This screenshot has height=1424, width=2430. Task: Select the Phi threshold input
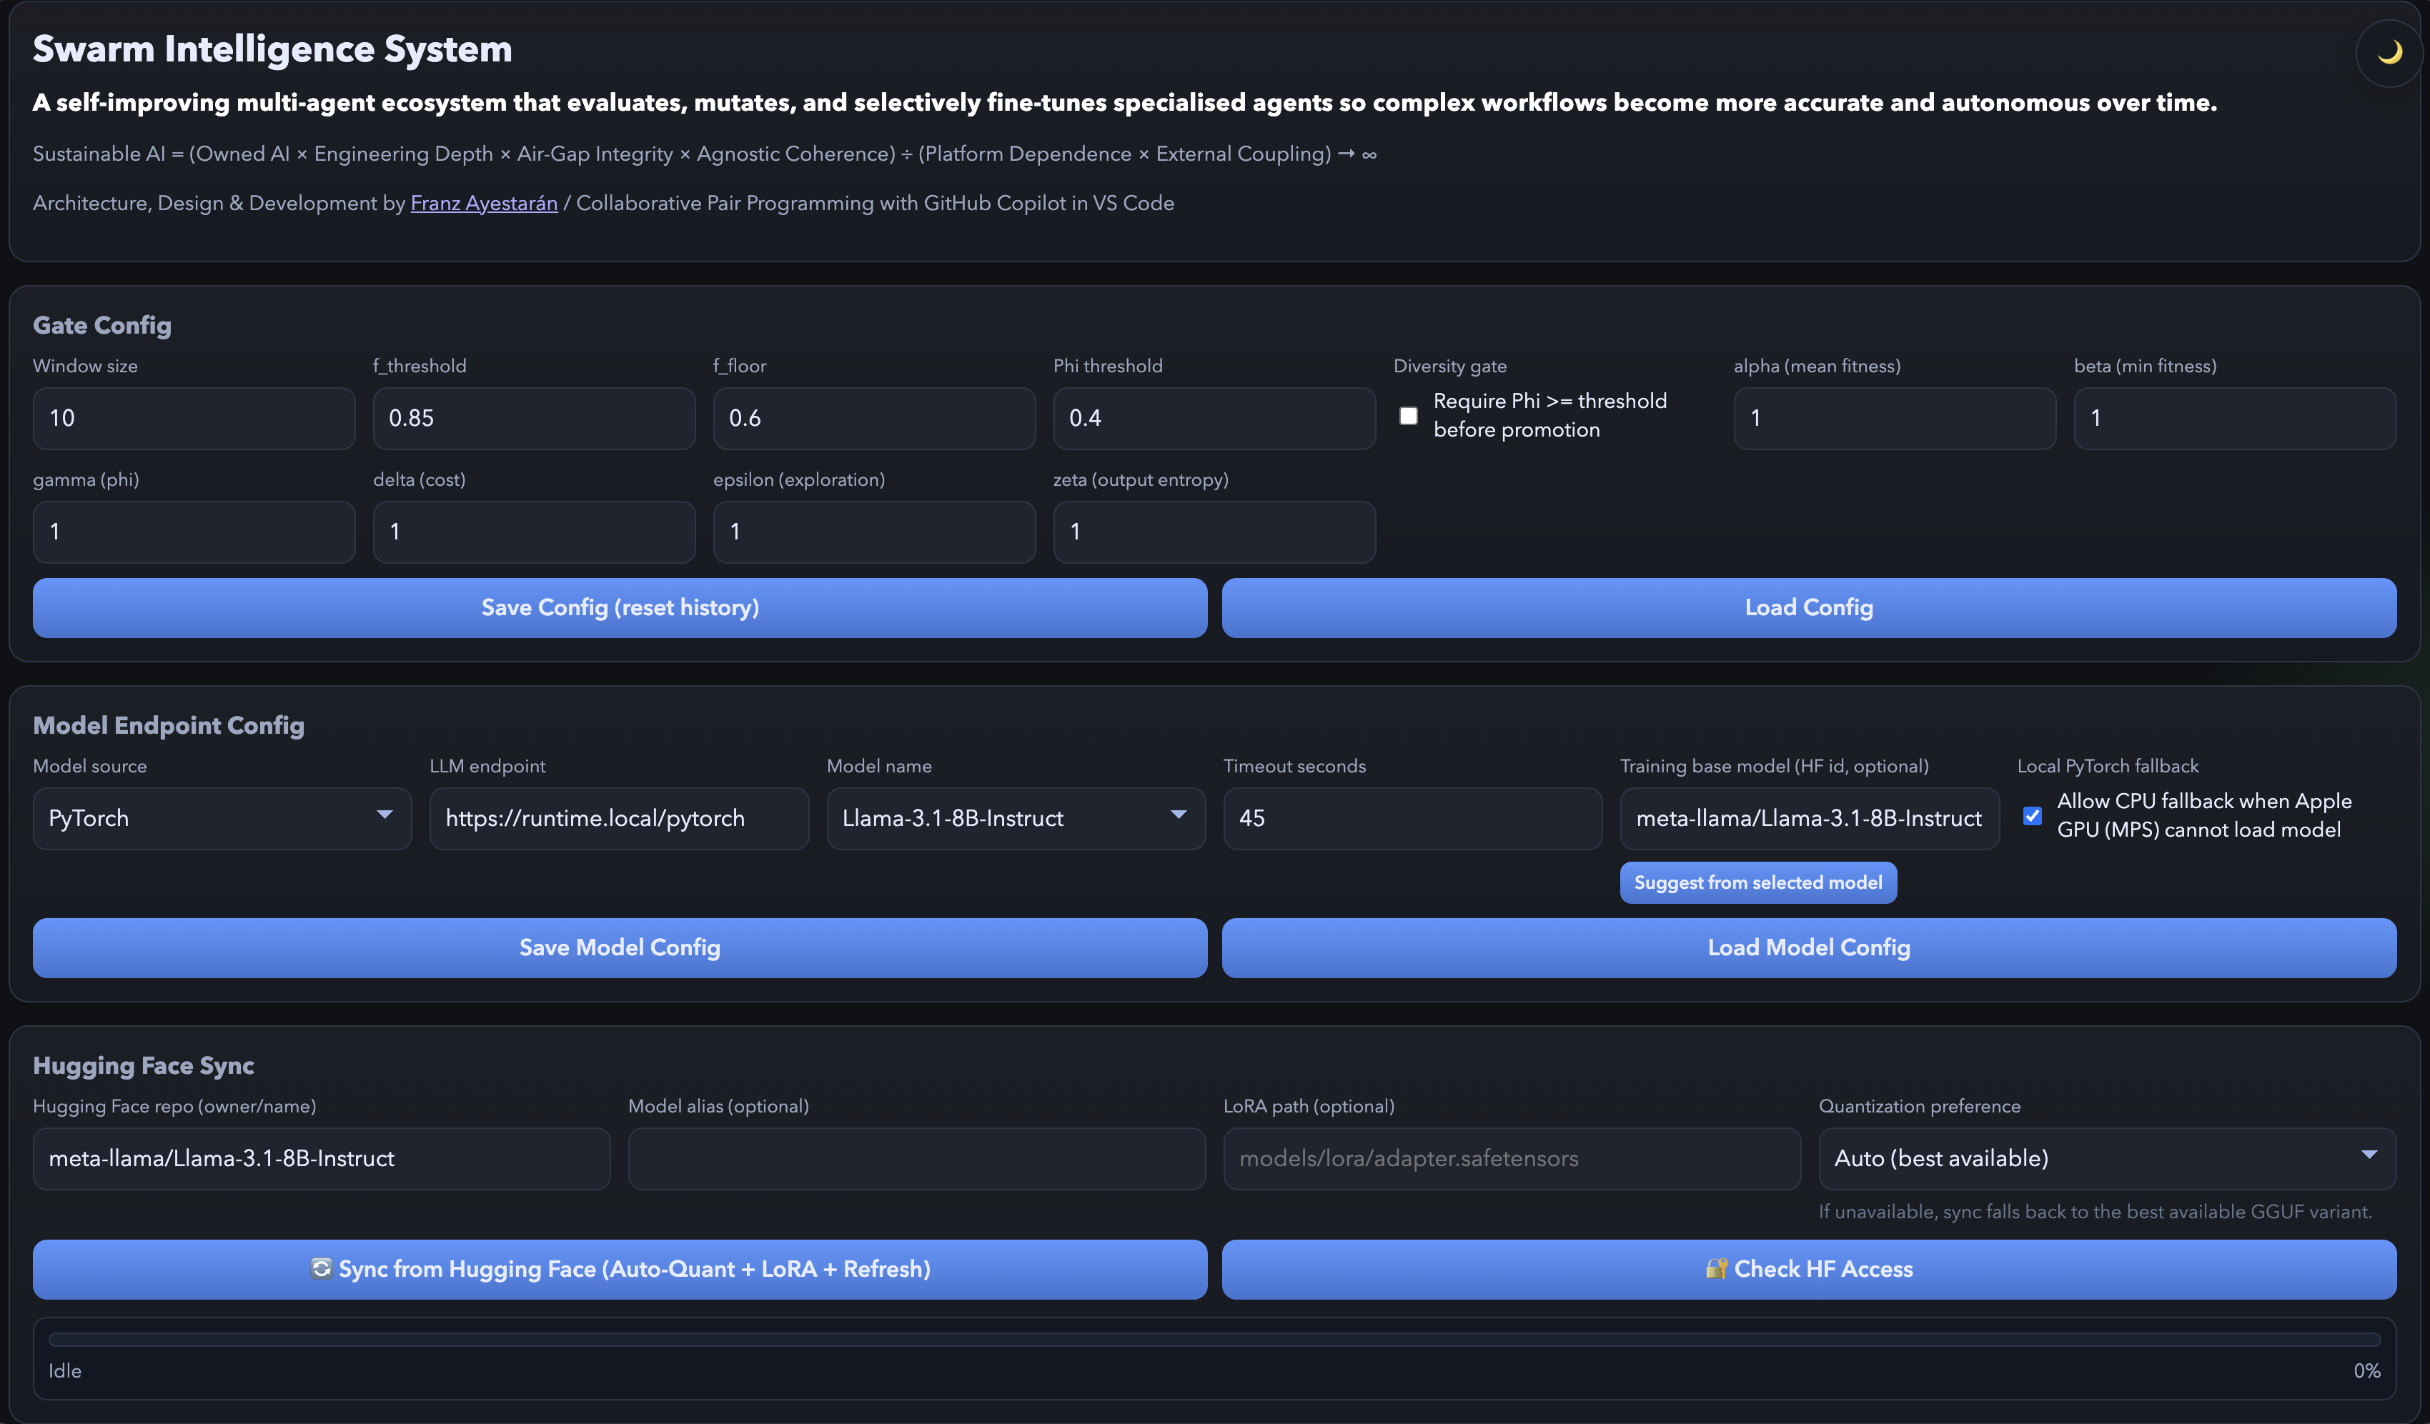point(1214,419)
